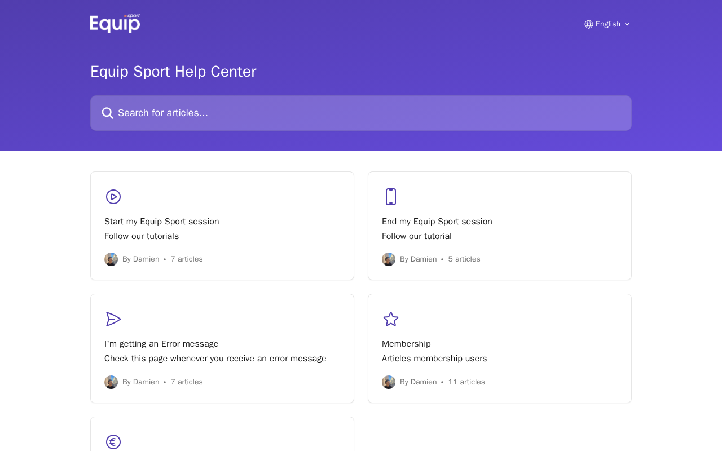722x451 pixels.
Task: Open the English language dropdown
Action: (607, 24)
